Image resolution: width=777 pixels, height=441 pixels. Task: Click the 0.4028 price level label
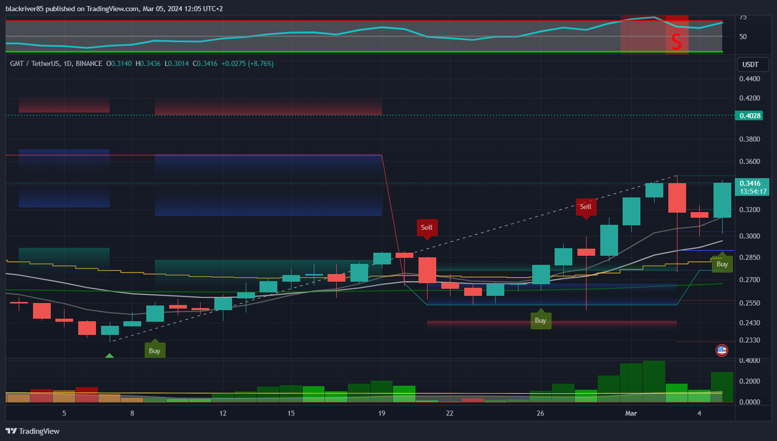(x=750, y=116)
